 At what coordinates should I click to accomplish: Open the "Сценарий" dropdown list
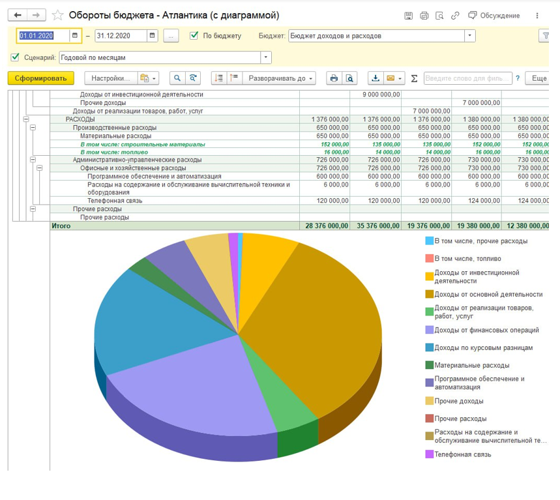[265, 57]
